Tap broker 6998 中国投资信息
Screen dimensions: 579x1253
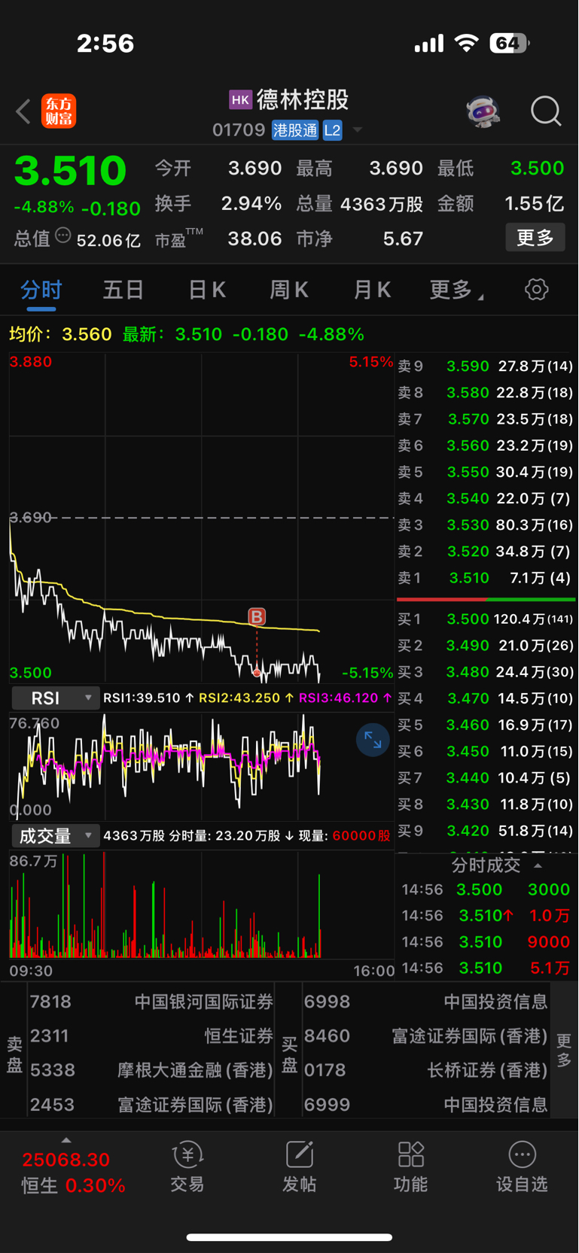[425, 1002]
